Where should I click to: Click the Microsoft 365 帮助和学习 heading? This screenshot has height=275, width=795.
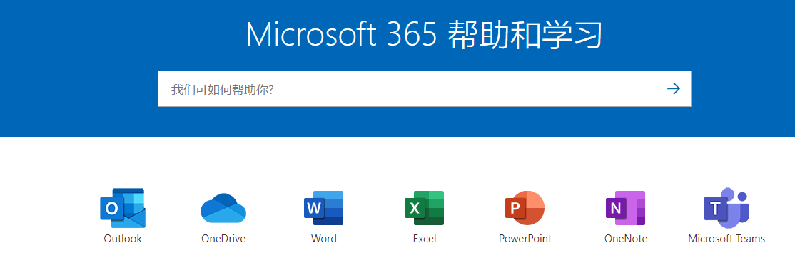(x=425, y=34)
